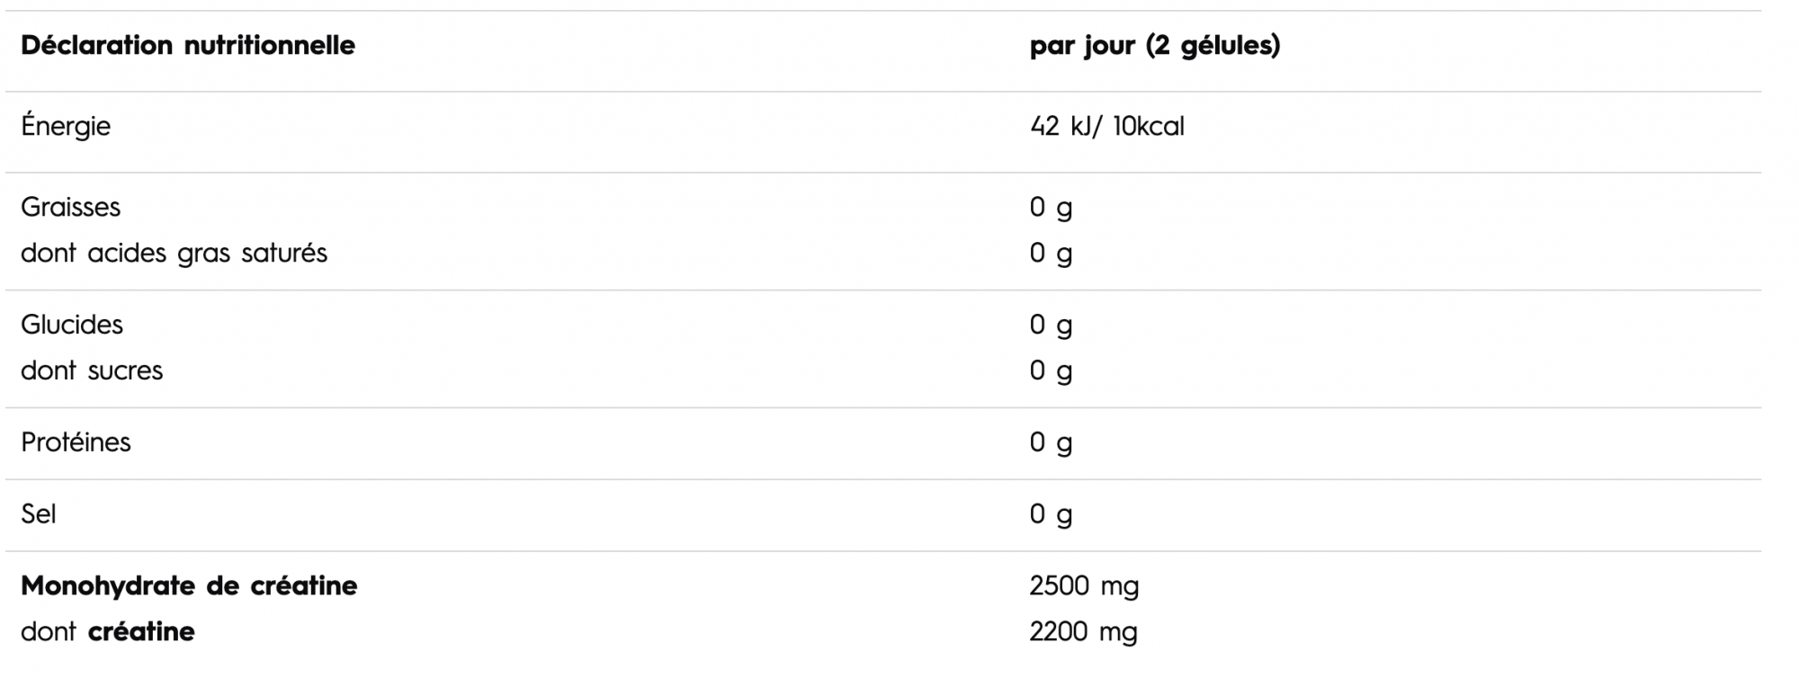
Task: Click the Protéines row label
Action: (x=76, y=442)
